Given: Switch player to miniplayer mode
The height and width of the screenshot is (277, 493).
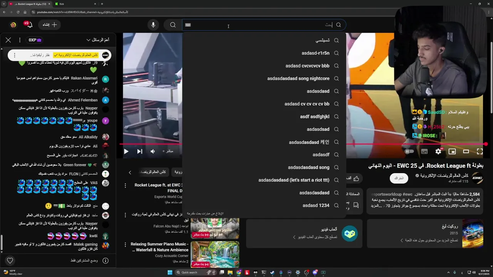Looking at the screenshot, I should (452, 152).
